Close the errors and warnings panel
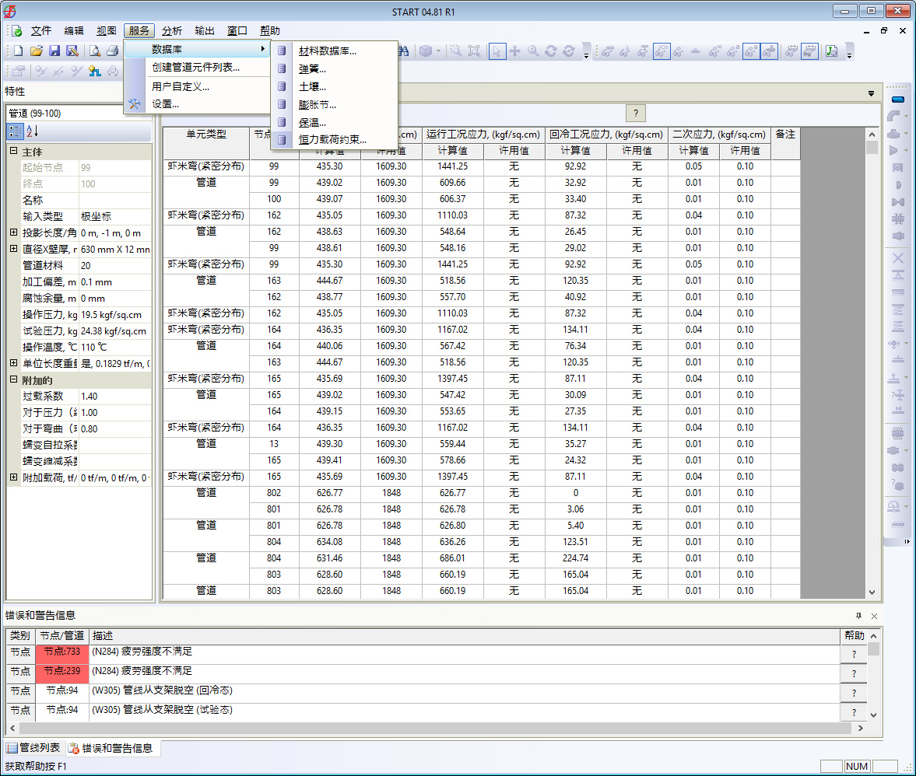916x776 pixels. click(x=875, y=616)
